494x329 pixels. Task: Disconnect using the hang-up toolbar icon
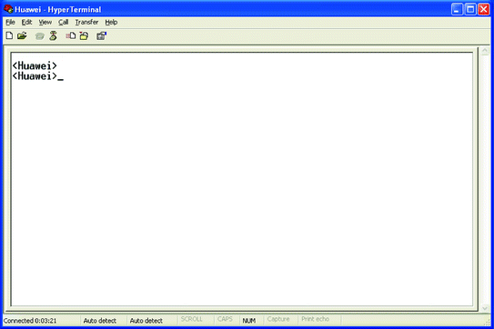pyautogui.click(x=53, y=35)
